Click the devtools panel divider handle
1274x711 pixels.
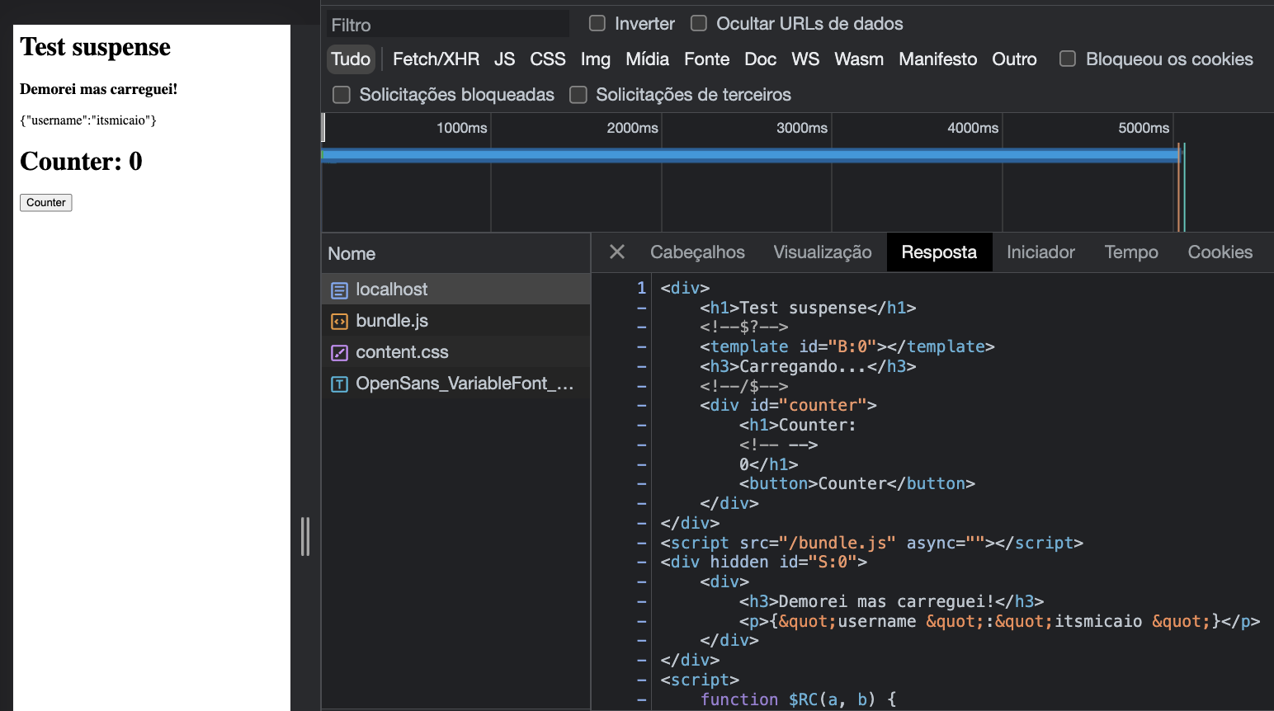[305, 536]
